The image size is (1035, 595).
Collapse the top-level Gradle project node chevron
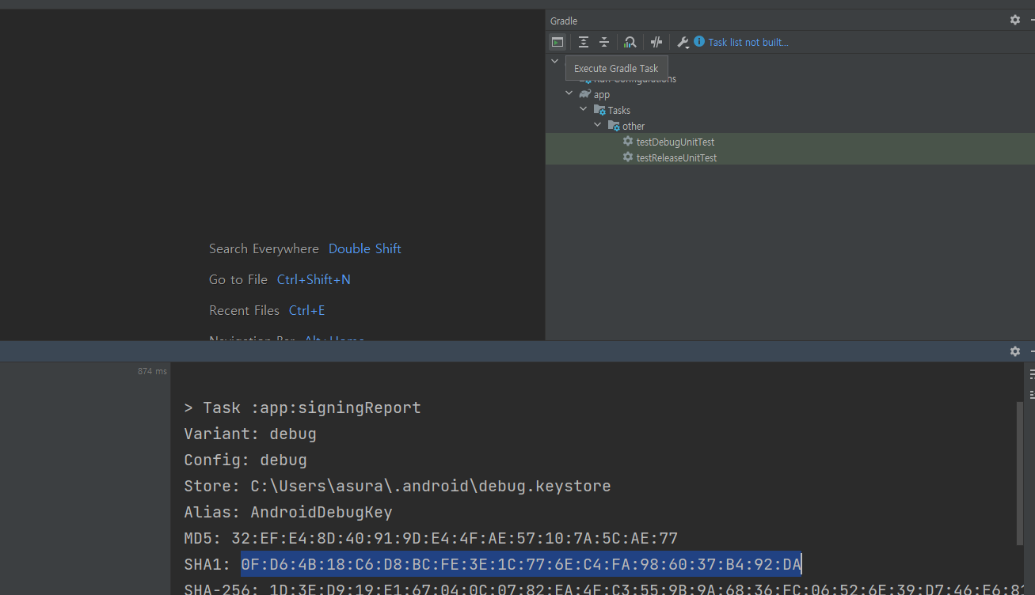(x=554, y=61)
